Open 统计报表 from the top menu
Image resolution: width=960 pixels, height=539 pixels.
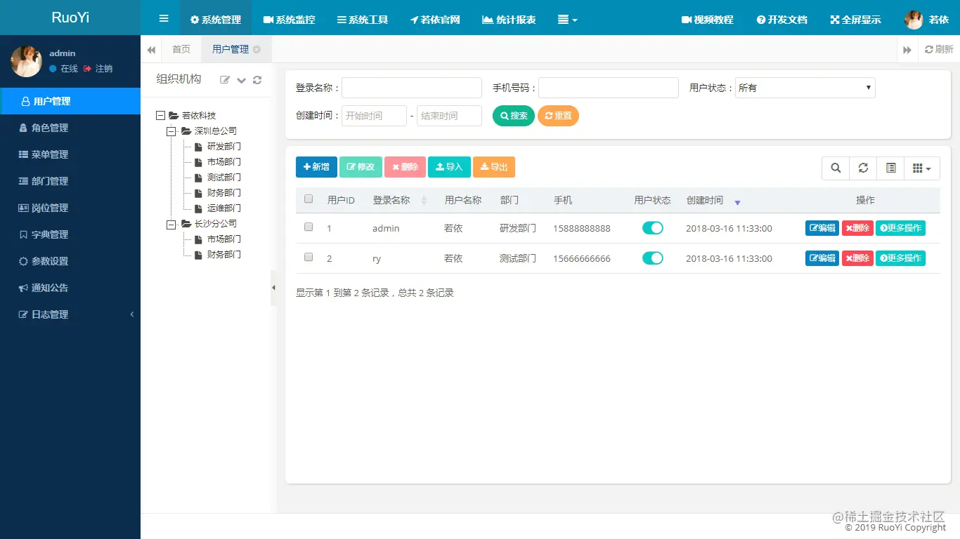509,20
